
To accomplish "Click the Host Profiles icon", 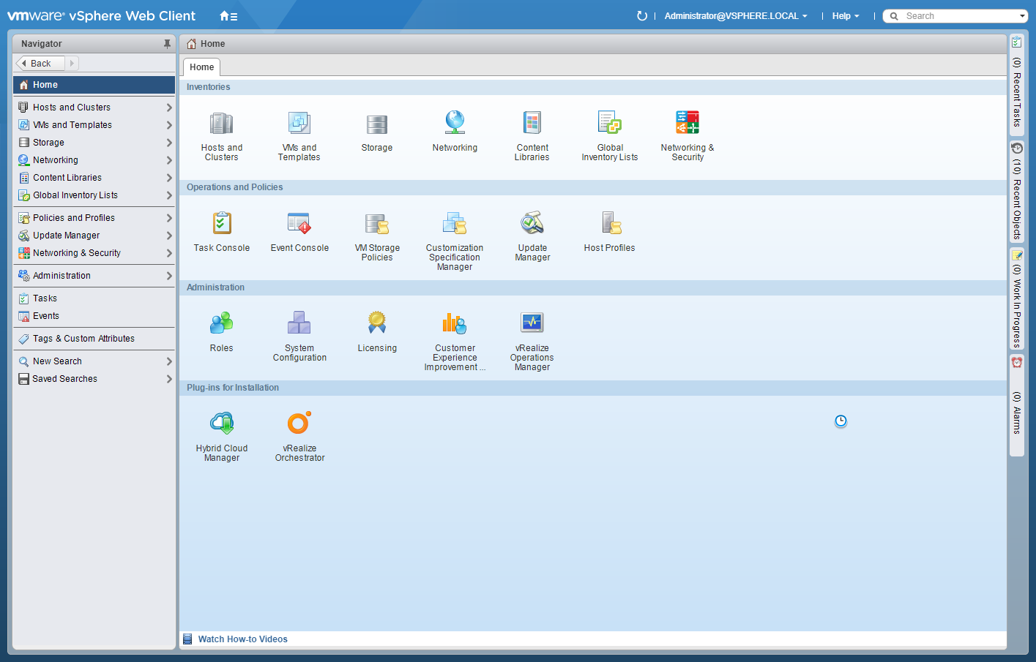I will click(x=610, y=224).
